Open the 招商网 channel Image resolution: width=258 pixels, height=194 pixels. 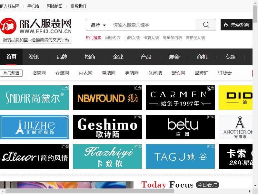click(x=39, y=73)
